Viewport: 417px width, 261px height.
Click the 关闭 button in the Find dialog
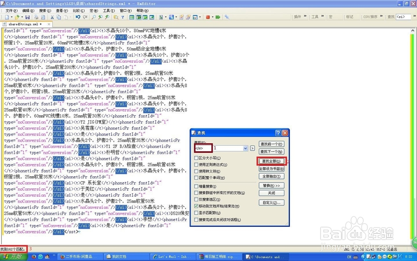tap(272, 193)
